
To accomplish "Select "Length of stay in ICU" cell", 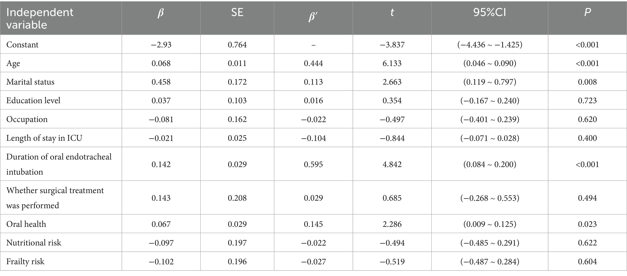I will (x=44, y=138).
